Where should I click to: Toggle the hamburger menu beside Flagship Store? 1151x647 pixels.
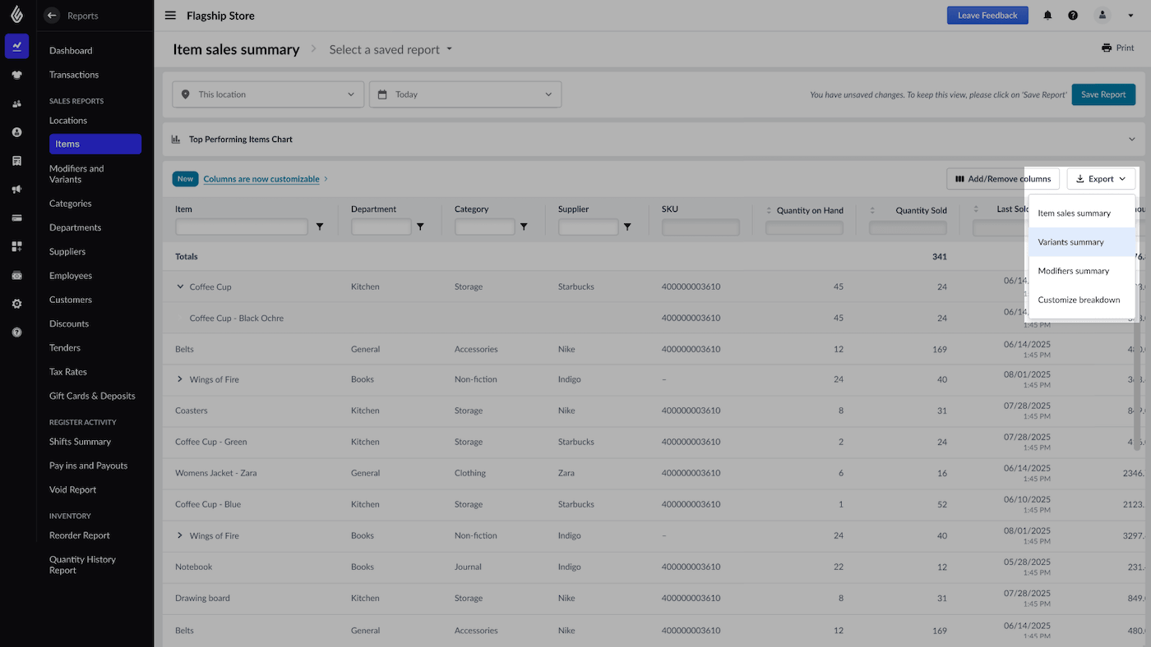170,16
